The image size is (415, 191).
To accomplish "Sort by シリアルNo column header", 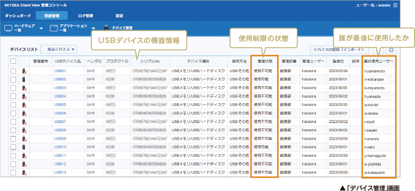I will (x=150, y=61).
